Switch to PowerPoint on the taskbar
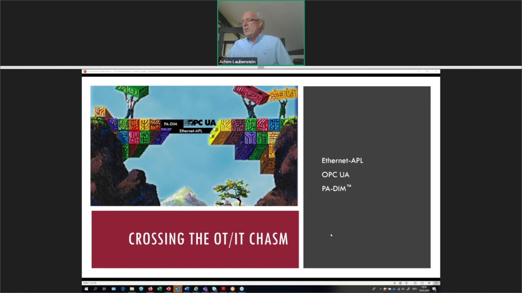 (168, 289)
